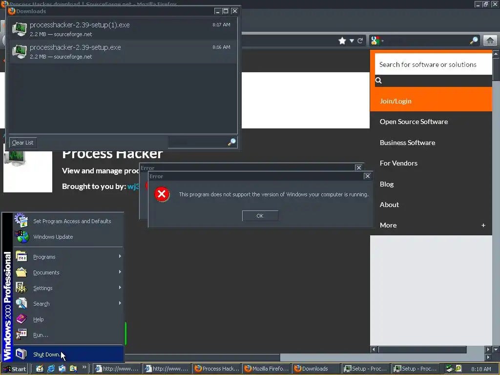The height and width of the screenshot is (375, 500).
Task: Click the network tray icon
Action: [x=449, y=369]
